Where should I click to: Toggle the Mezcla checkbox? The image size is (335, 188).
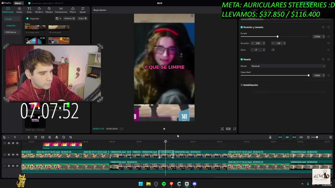[x=242, y=60]
